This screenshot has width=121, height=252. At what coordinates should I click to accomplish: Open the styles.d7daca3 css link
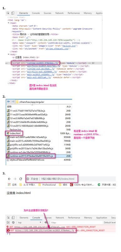coord(58,49)
